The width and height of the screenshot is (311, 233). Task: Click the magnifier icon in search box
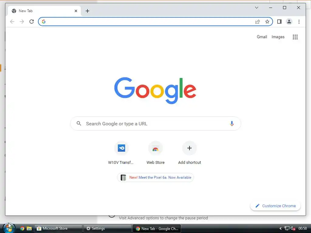[x=79, y=123]
